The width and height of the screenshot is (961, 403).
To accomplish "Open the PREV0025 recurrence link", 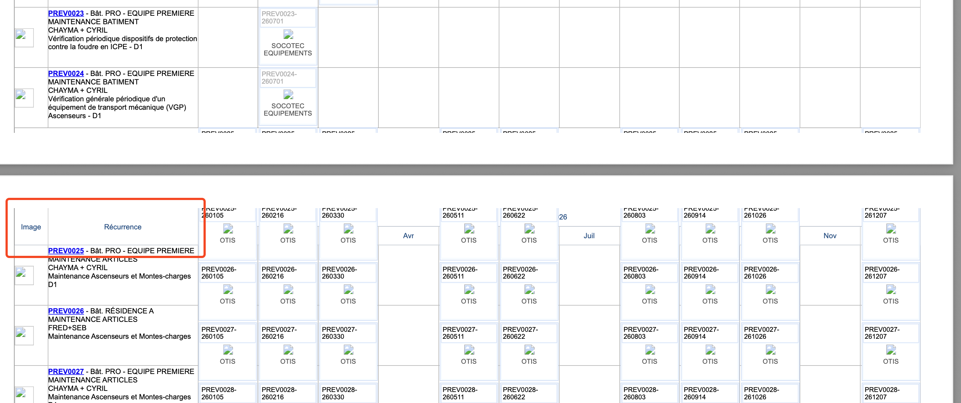I will point(66,251).
